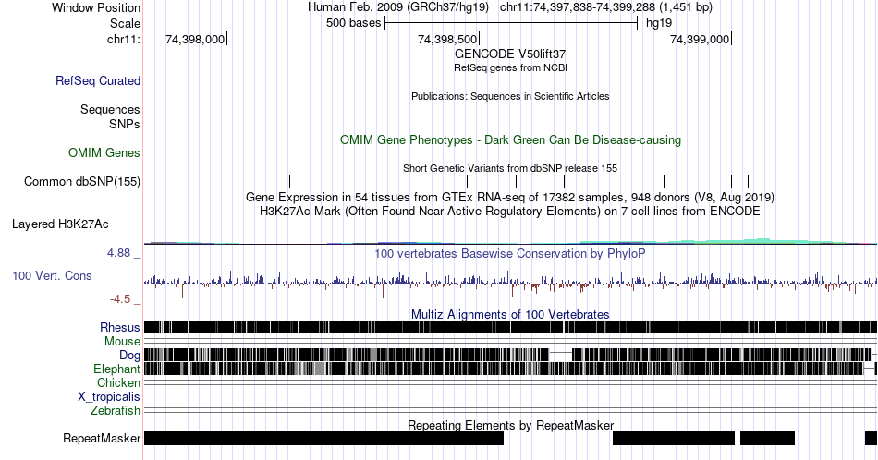Open the 100 Vert. Cons track label
Viewport: 878px width, 460px height.
(52, 275)
